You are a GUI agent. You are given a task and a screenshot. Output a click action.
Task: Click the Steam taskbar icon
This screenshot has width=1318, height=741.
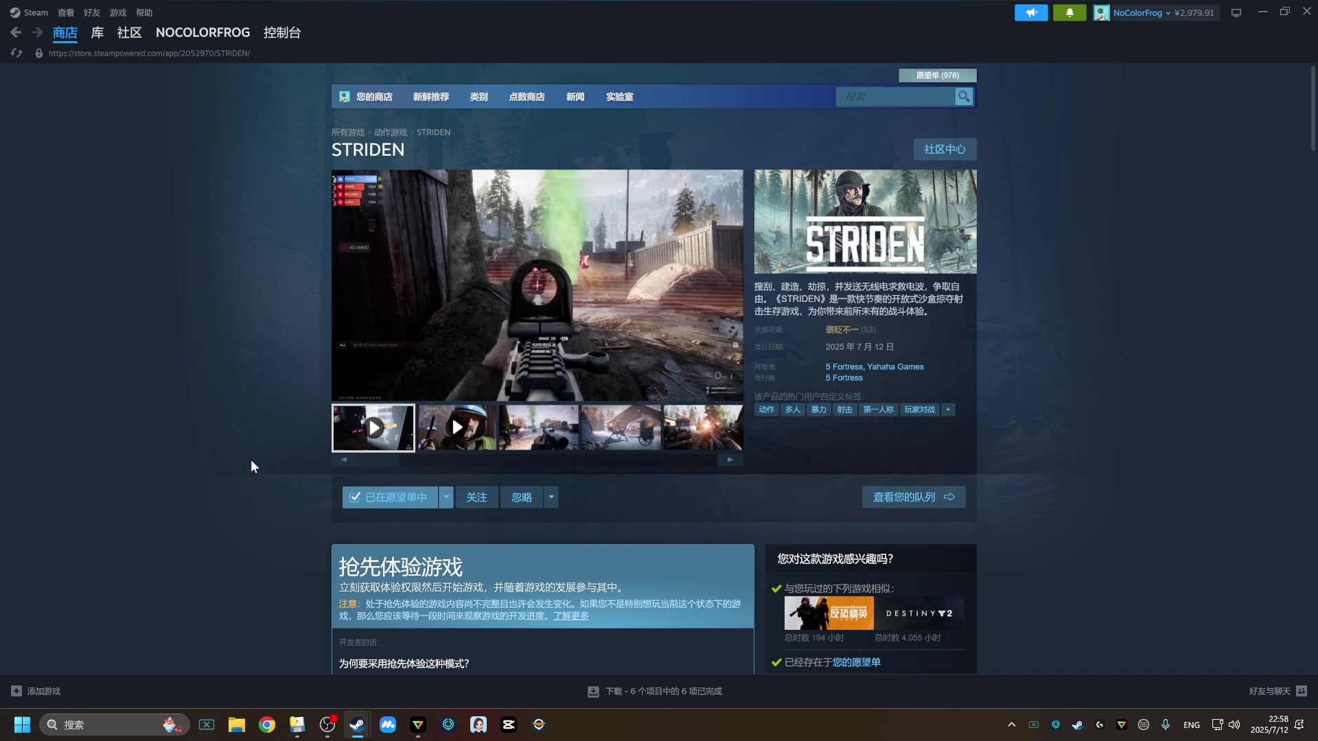(357, 725)
